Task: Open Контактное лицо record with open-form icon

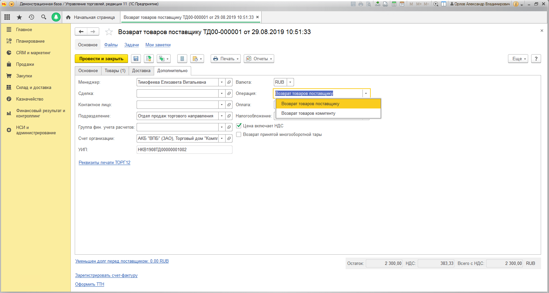Action: tap(229, 105)
